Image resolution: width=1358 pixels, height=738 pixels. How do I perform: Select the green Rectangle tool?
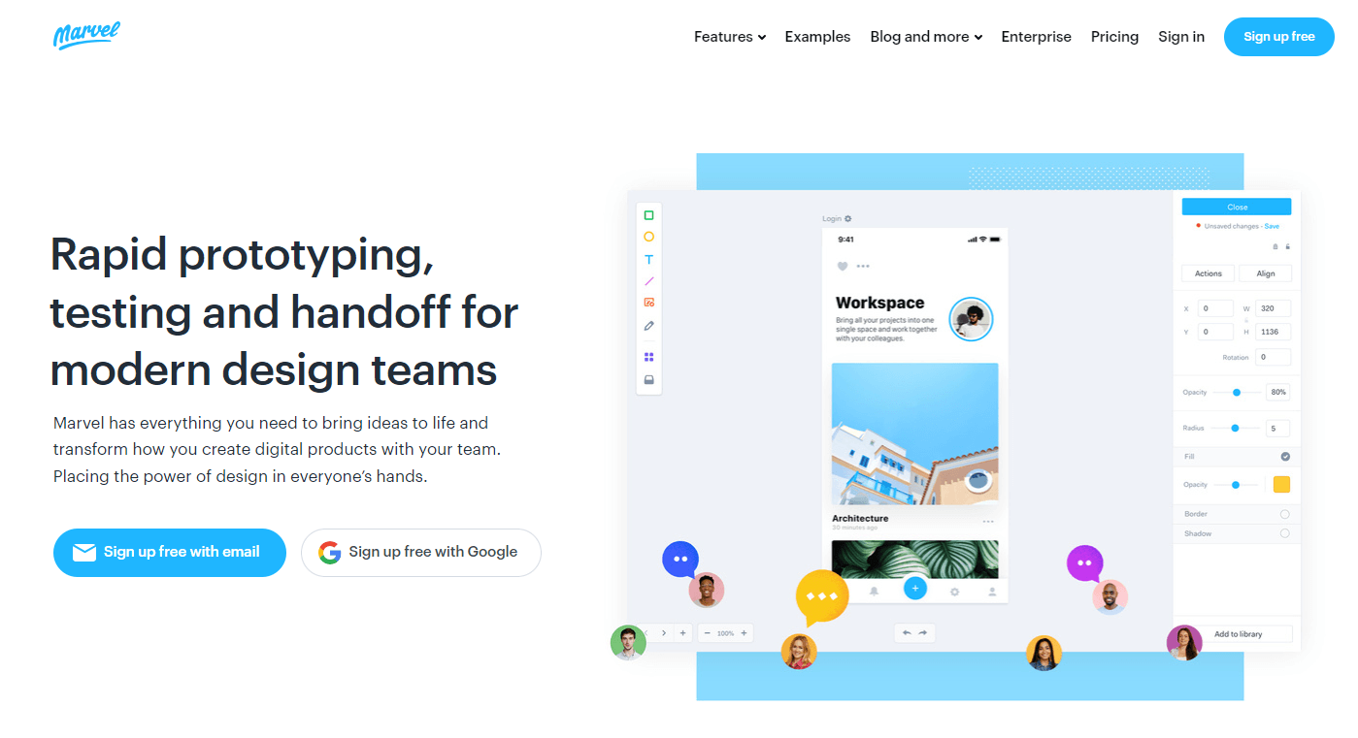click(x=648, y=215)
